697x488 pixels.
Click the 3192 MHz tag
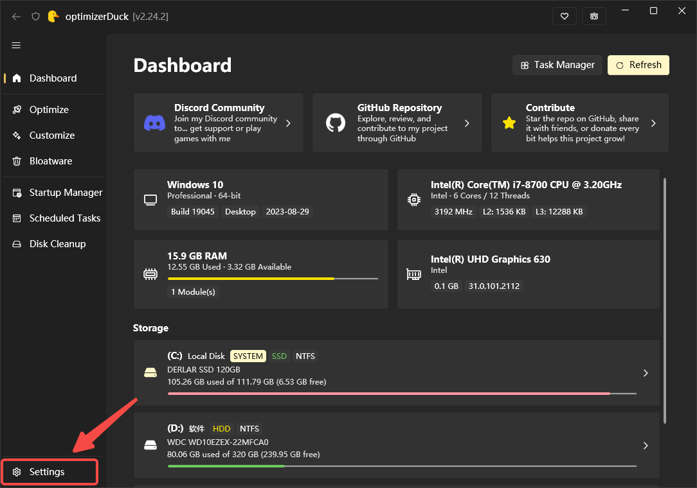pyautogui.click(x=453, y=212)
